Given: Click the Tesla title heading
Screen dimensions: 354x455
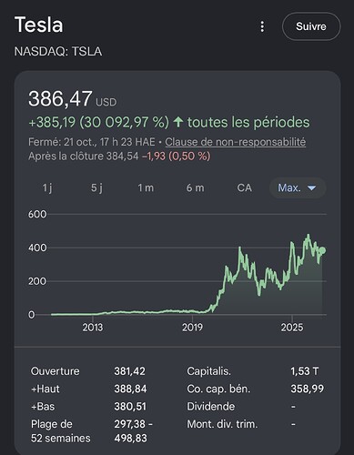Looking at the screenshot, I should [39, 25].
